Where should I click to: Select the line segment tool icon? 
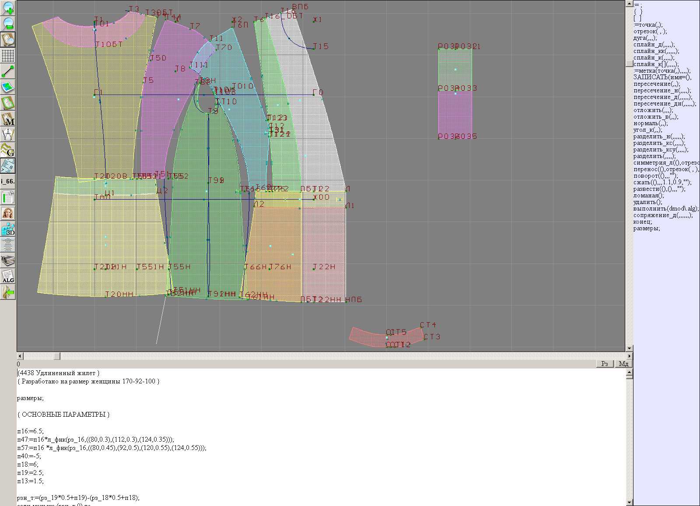(8, 71)
